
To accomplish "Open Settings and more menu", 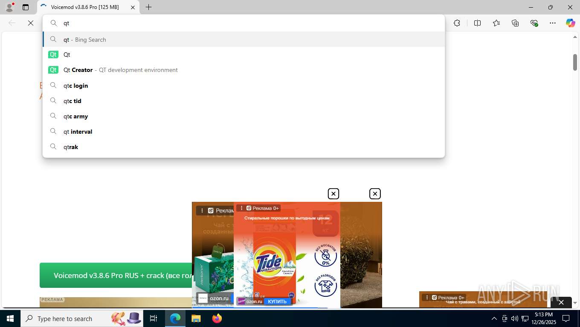I will 553,23.
